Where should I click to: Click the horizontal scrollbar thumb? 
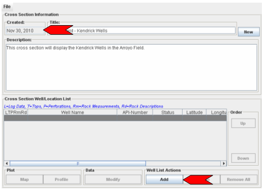pyautogui.click(x=78, y=163)
